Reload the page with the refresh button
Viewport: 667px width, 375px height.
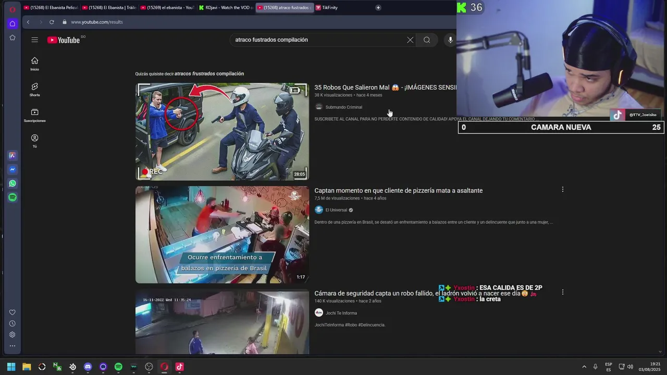tap(52, 22)
